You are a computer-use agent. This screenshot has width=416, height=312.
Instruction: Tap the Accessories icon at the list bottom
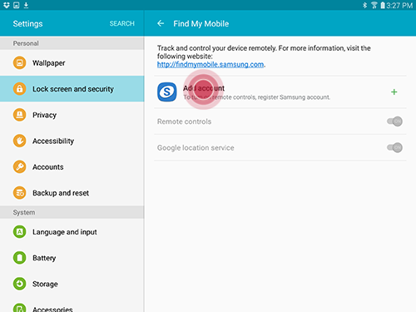19,308
